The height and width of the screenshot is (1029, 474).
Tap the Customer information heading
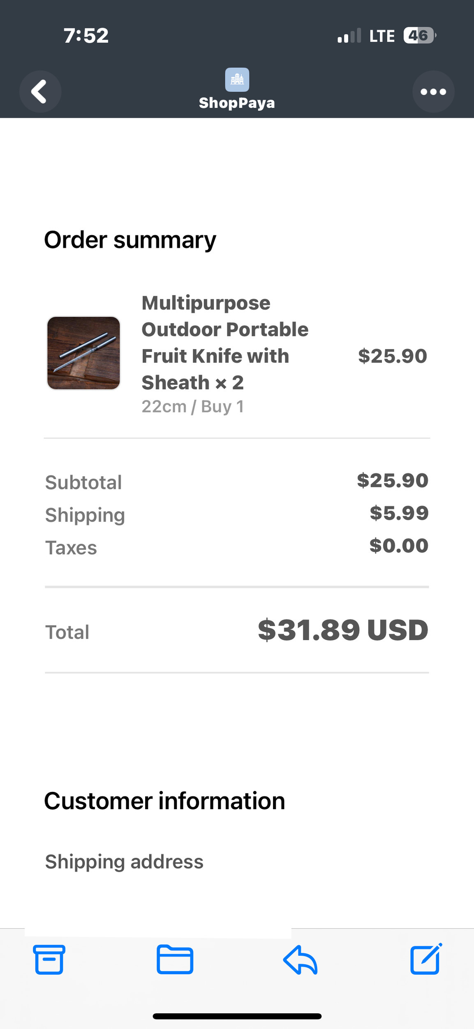point(164,801)
